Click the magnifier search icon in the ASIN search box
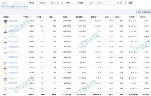The width and height of the screenshot is (151, 96). click(x=118, y=3)
